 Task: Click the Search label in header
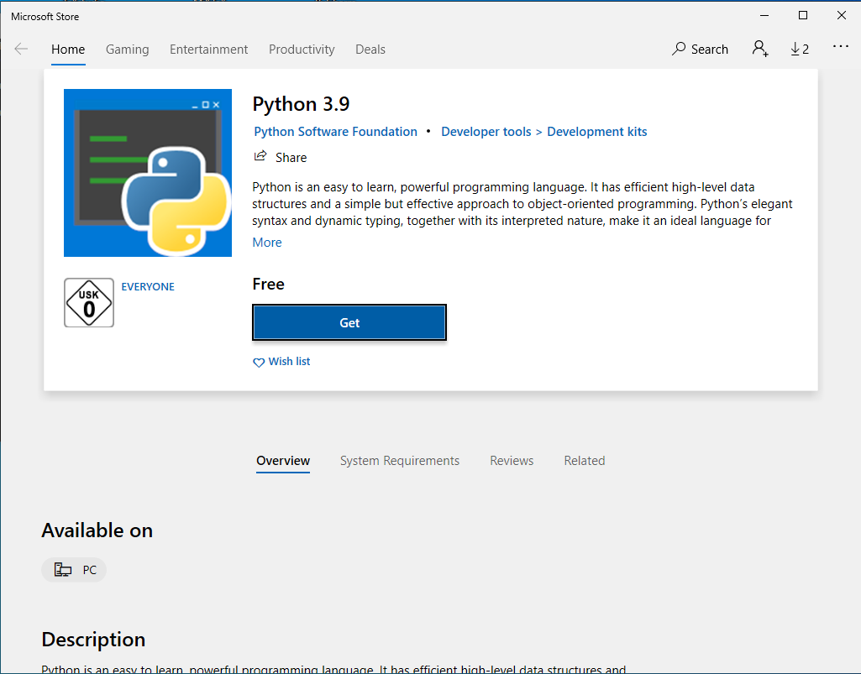710,50
